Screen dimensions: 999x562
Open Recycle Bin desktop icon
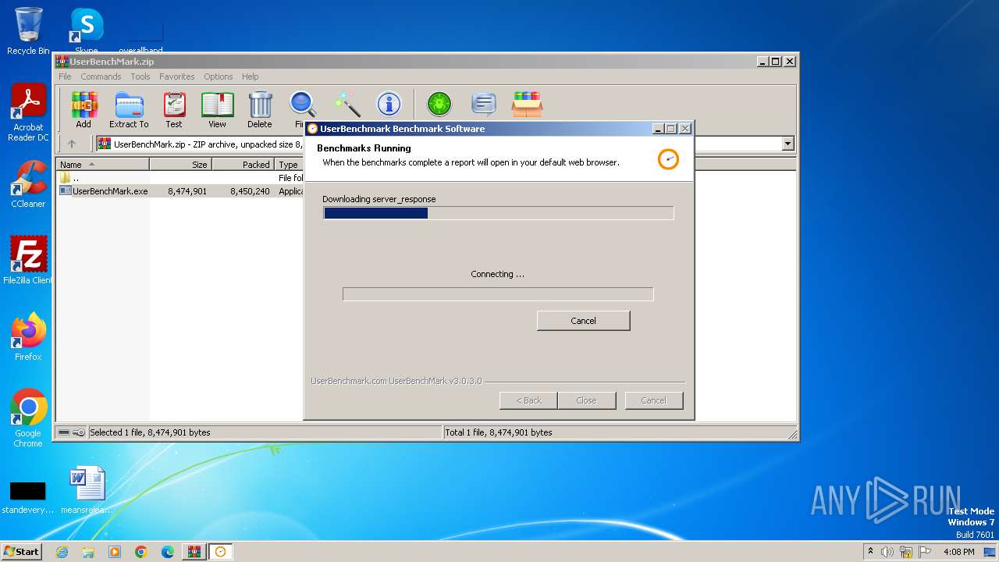28,31
